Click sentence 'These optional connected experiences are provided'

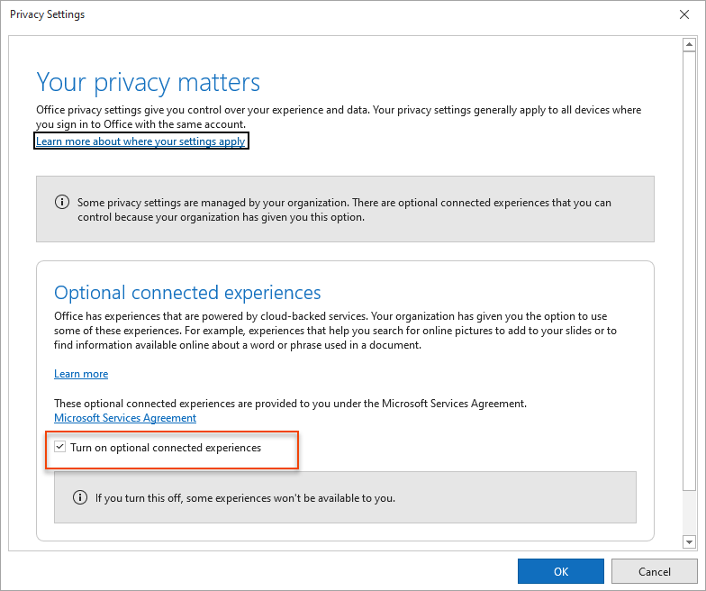290,404
